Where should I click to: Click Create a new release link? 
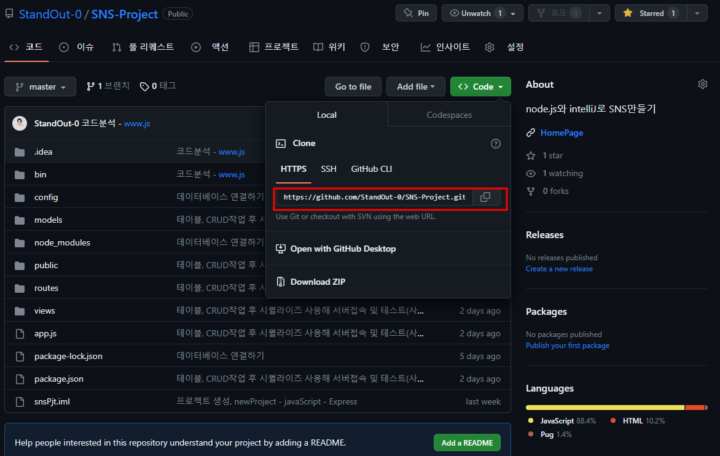coord(559,269)
